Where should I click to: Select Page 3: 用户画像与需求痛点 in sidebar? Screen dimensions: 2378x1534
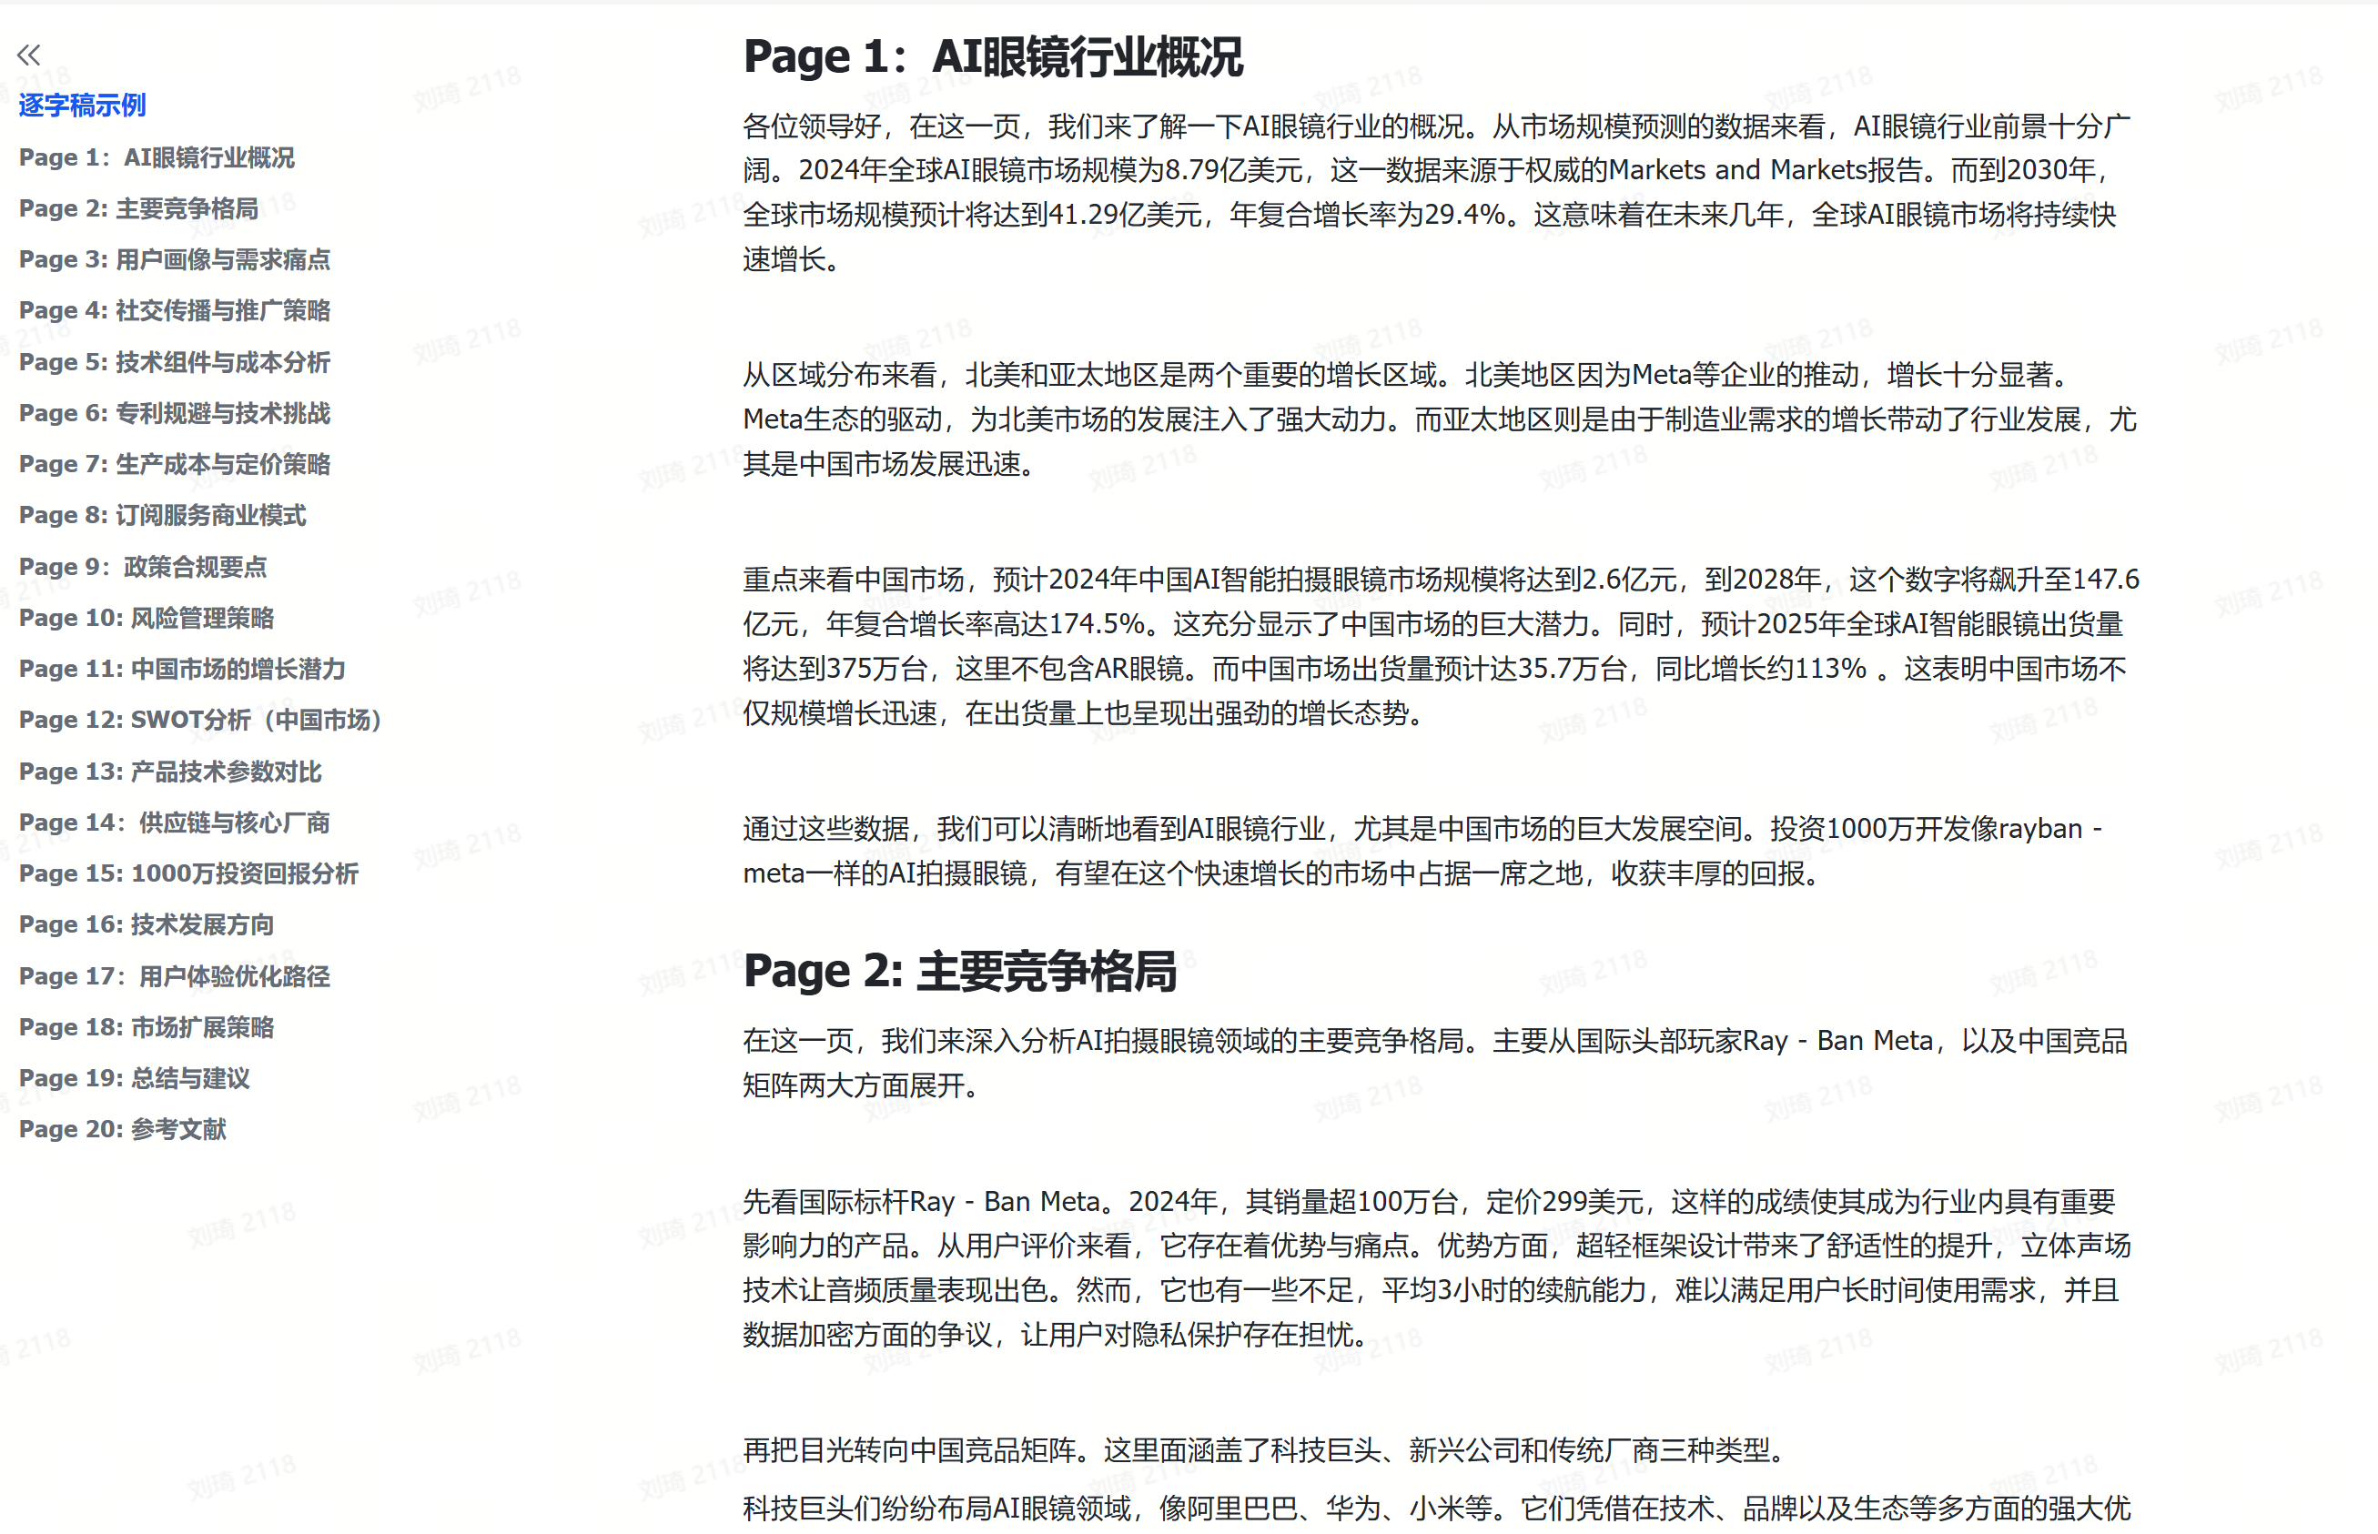point(175,260)
